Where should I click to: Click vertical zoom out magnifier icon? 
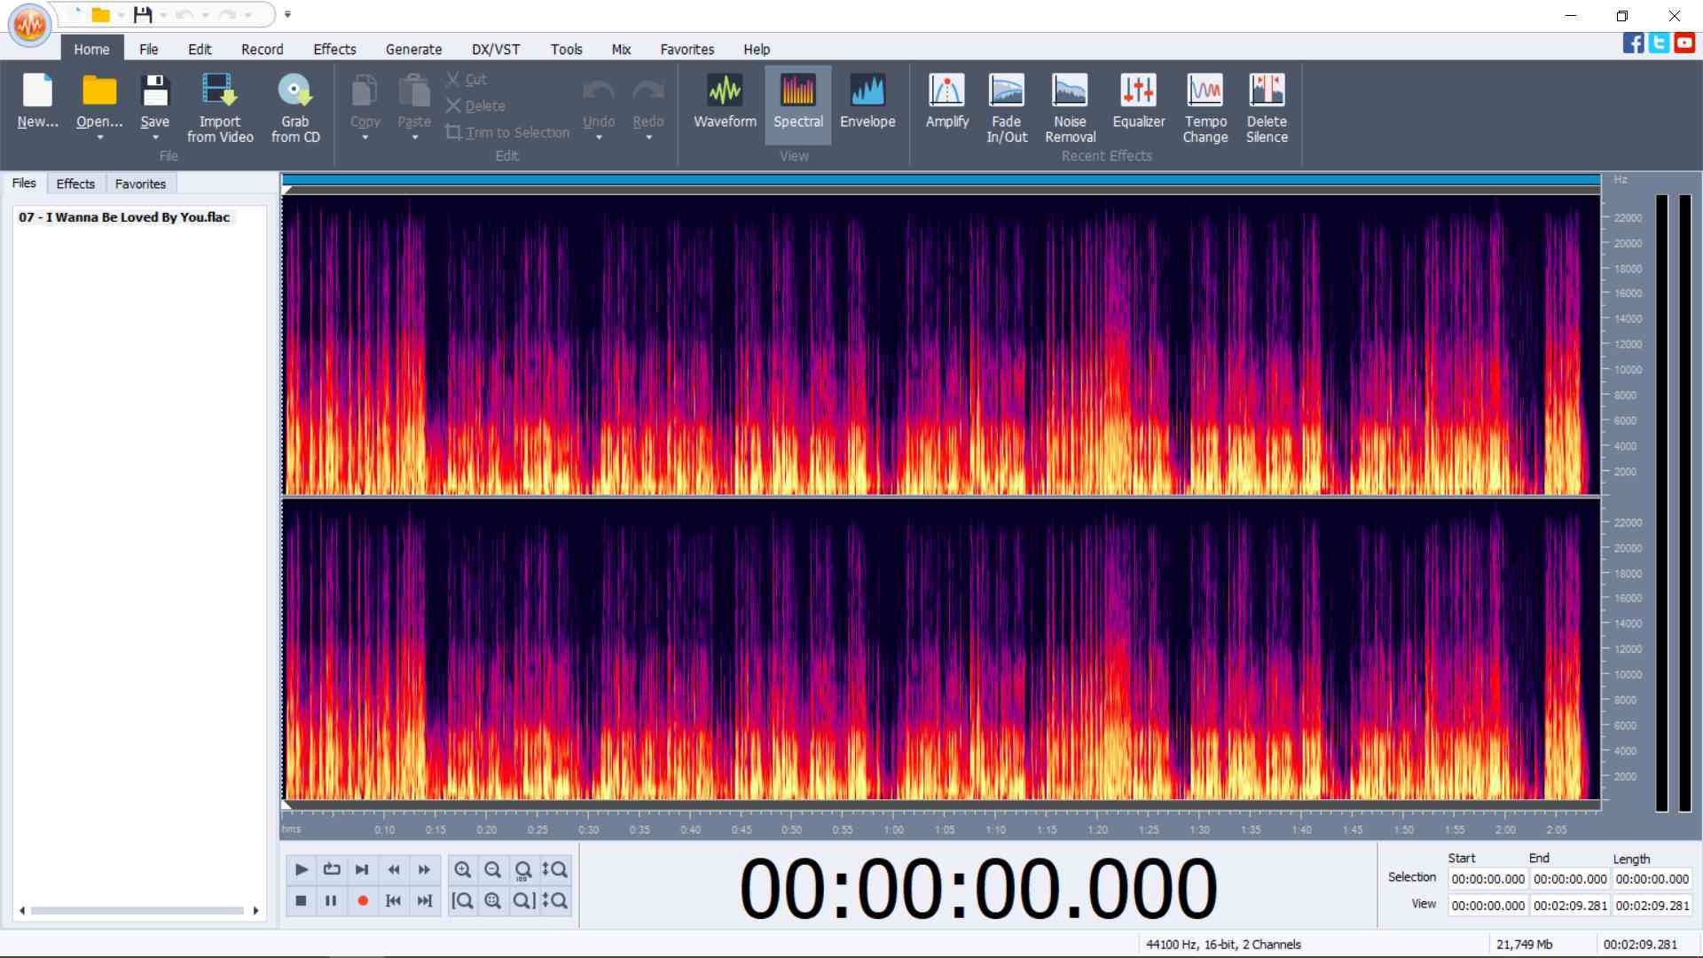point(555,900)
